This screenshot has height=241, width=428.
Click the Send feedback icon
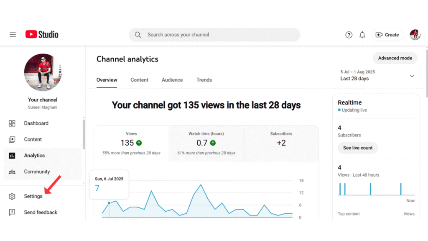tap(12, 212)
